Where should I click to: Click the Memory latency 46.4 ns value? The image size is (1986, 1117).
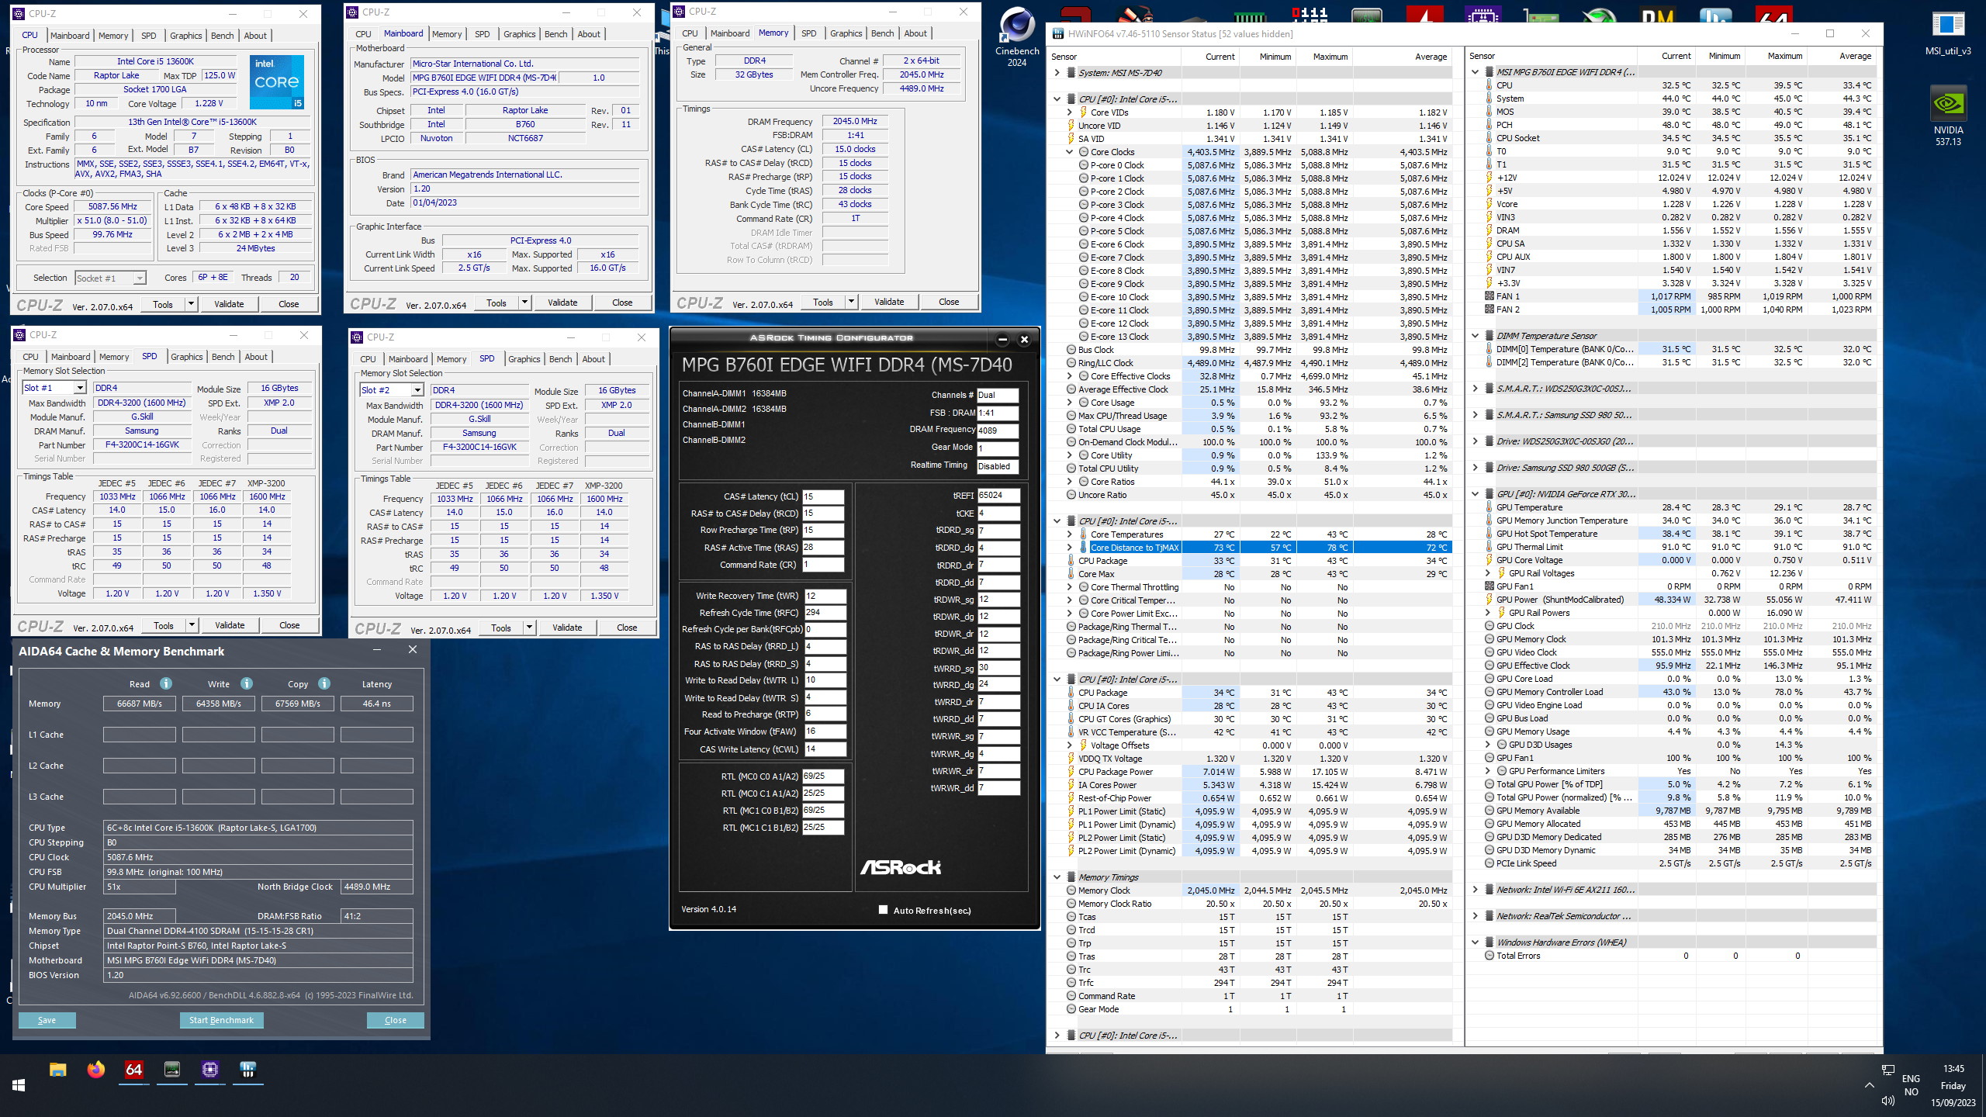[x=376, y=704]
